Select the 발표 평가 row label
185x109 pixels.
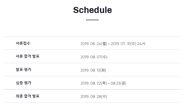pyautogui.click(x=23, y=69)
